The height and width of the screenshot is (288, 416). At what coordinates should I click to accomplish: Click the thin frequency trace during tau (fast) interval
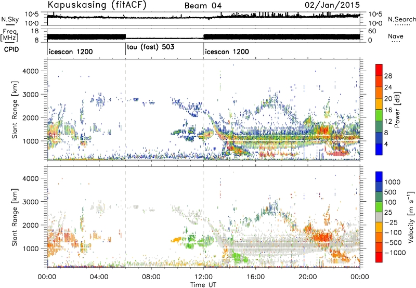pos(164,38)
